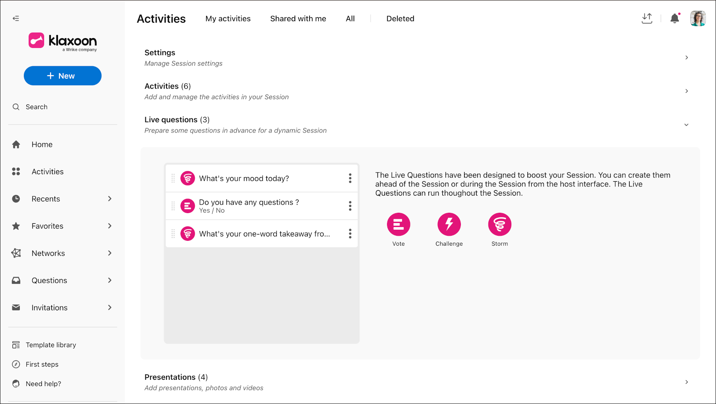Click the blue New button

tap(62, 76)
